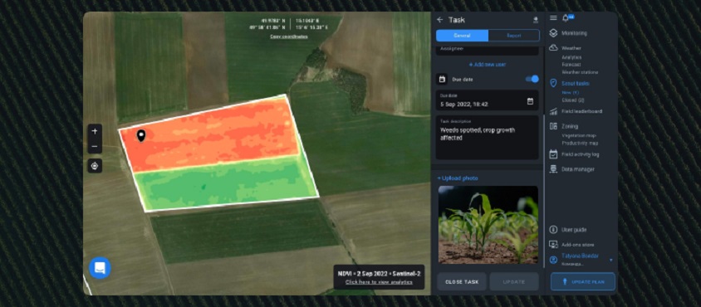
Task: Click the Assignee input field
Action: pyautogui.click(x=488, y=50)
